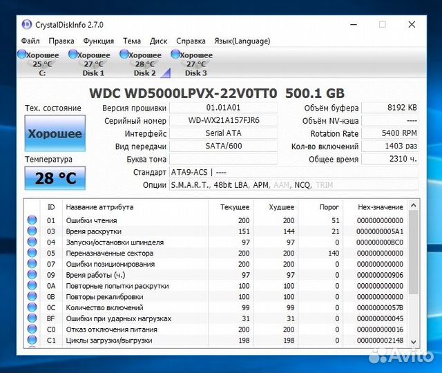Click the Текущее column header
The width and height of the screenshot is (442, 373).
click(x=231, y=207)
